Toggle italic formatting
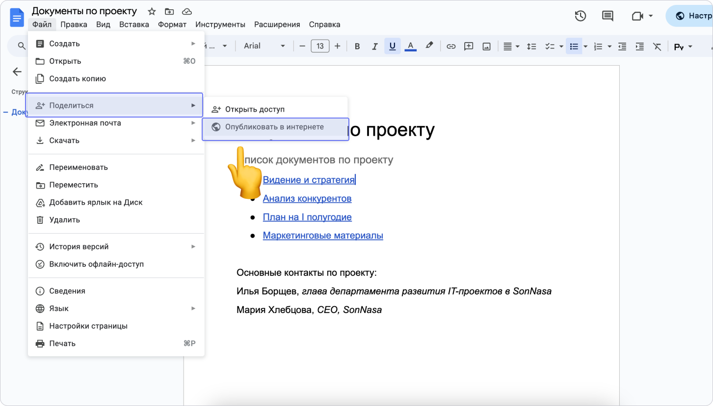 click(375, 46)
